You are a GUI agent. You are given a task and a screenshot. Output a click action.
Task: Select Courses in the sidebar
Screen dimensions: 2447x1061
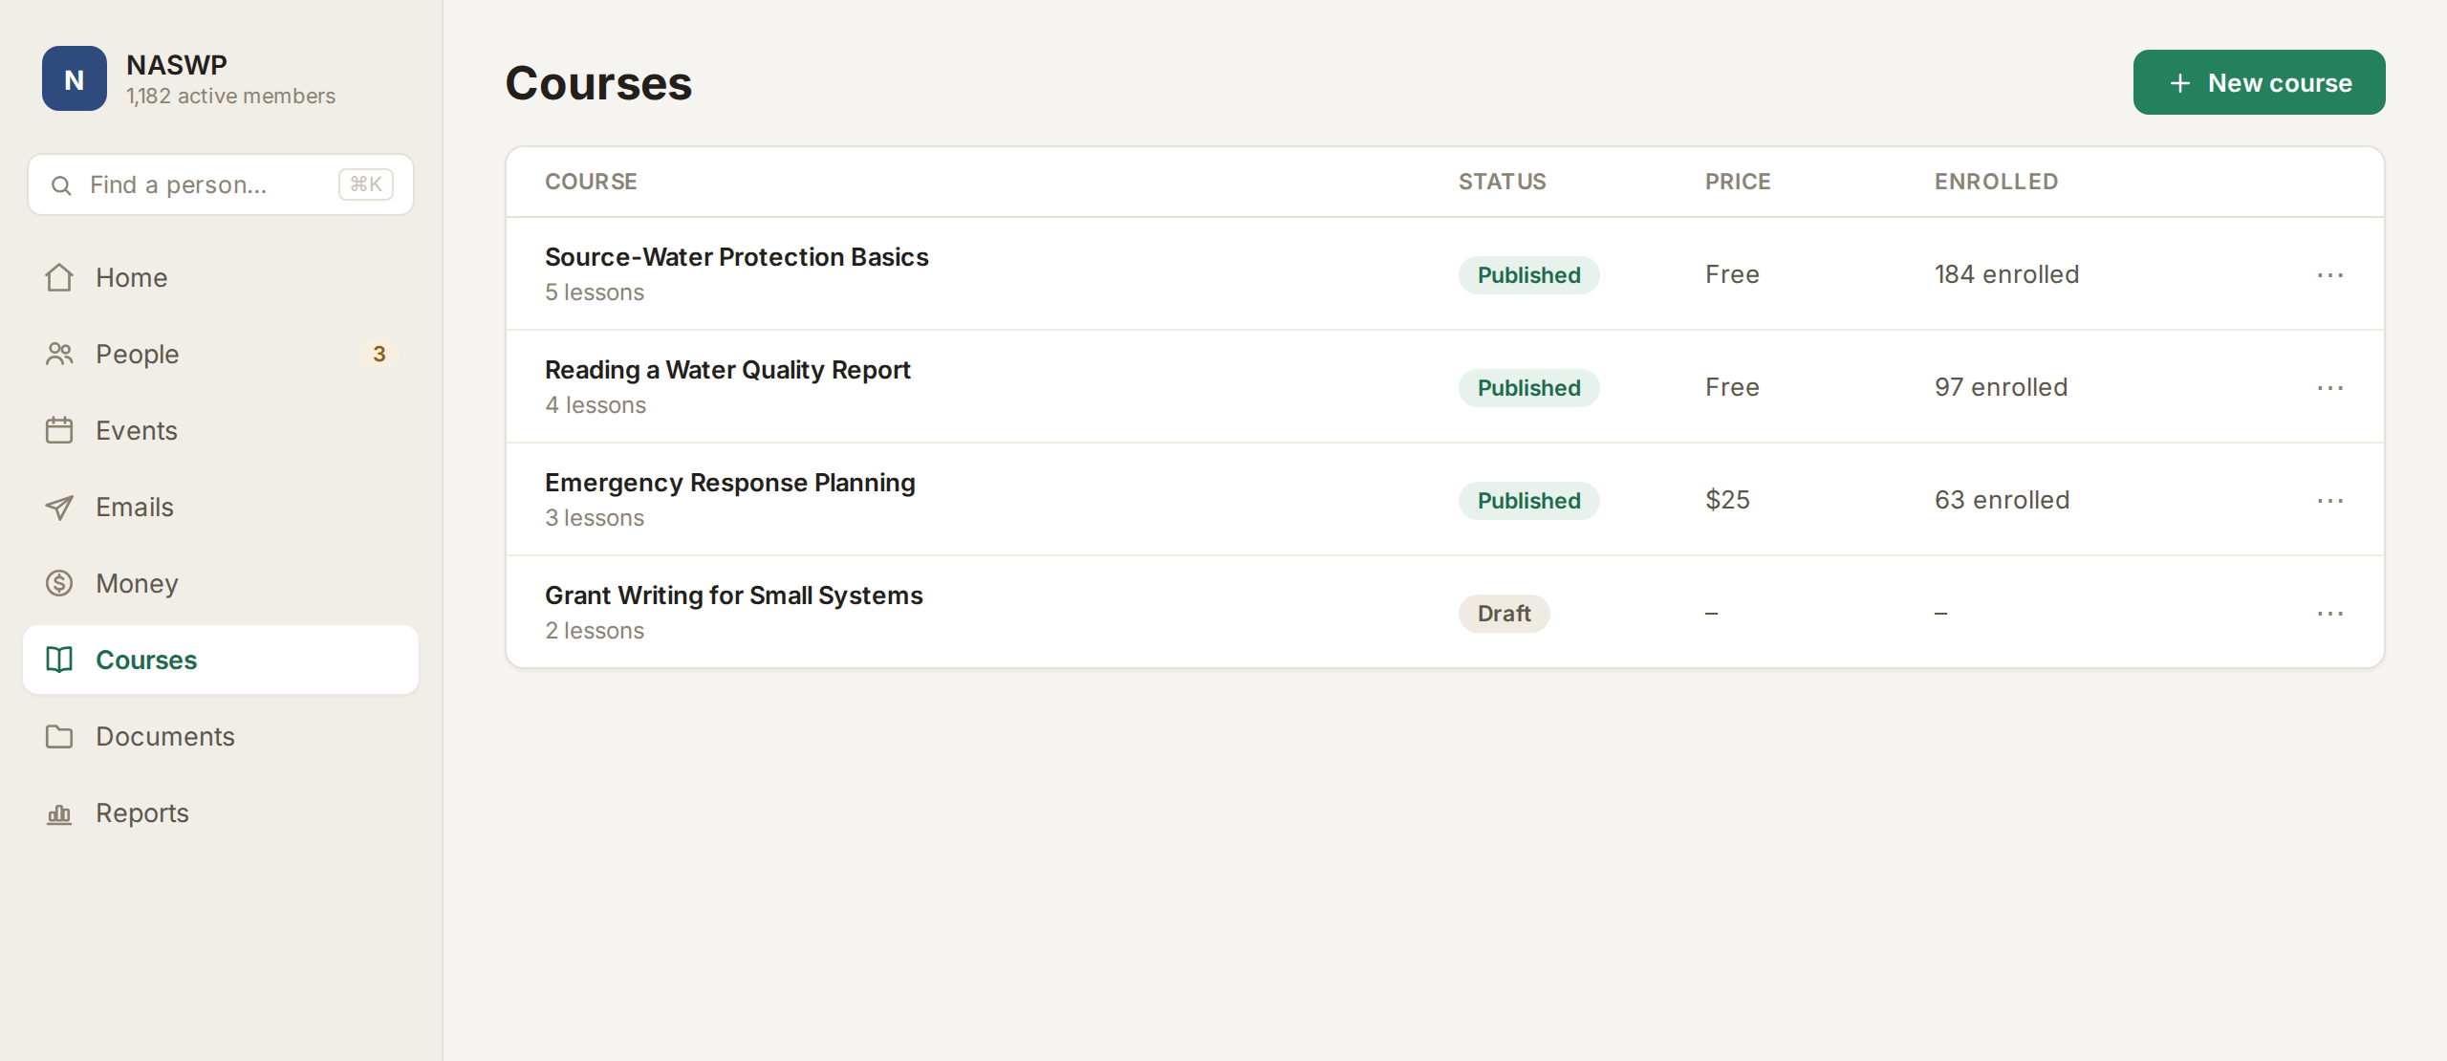pyautogui.click(x=221, y=660)
